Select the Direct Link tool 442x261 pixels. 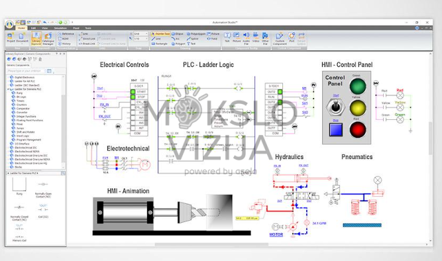[x=87, y=38]
